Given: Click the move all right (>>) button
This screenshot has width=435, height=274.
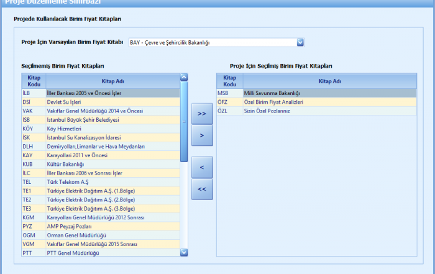Looking at the screenshot, I should coord(202,114).
